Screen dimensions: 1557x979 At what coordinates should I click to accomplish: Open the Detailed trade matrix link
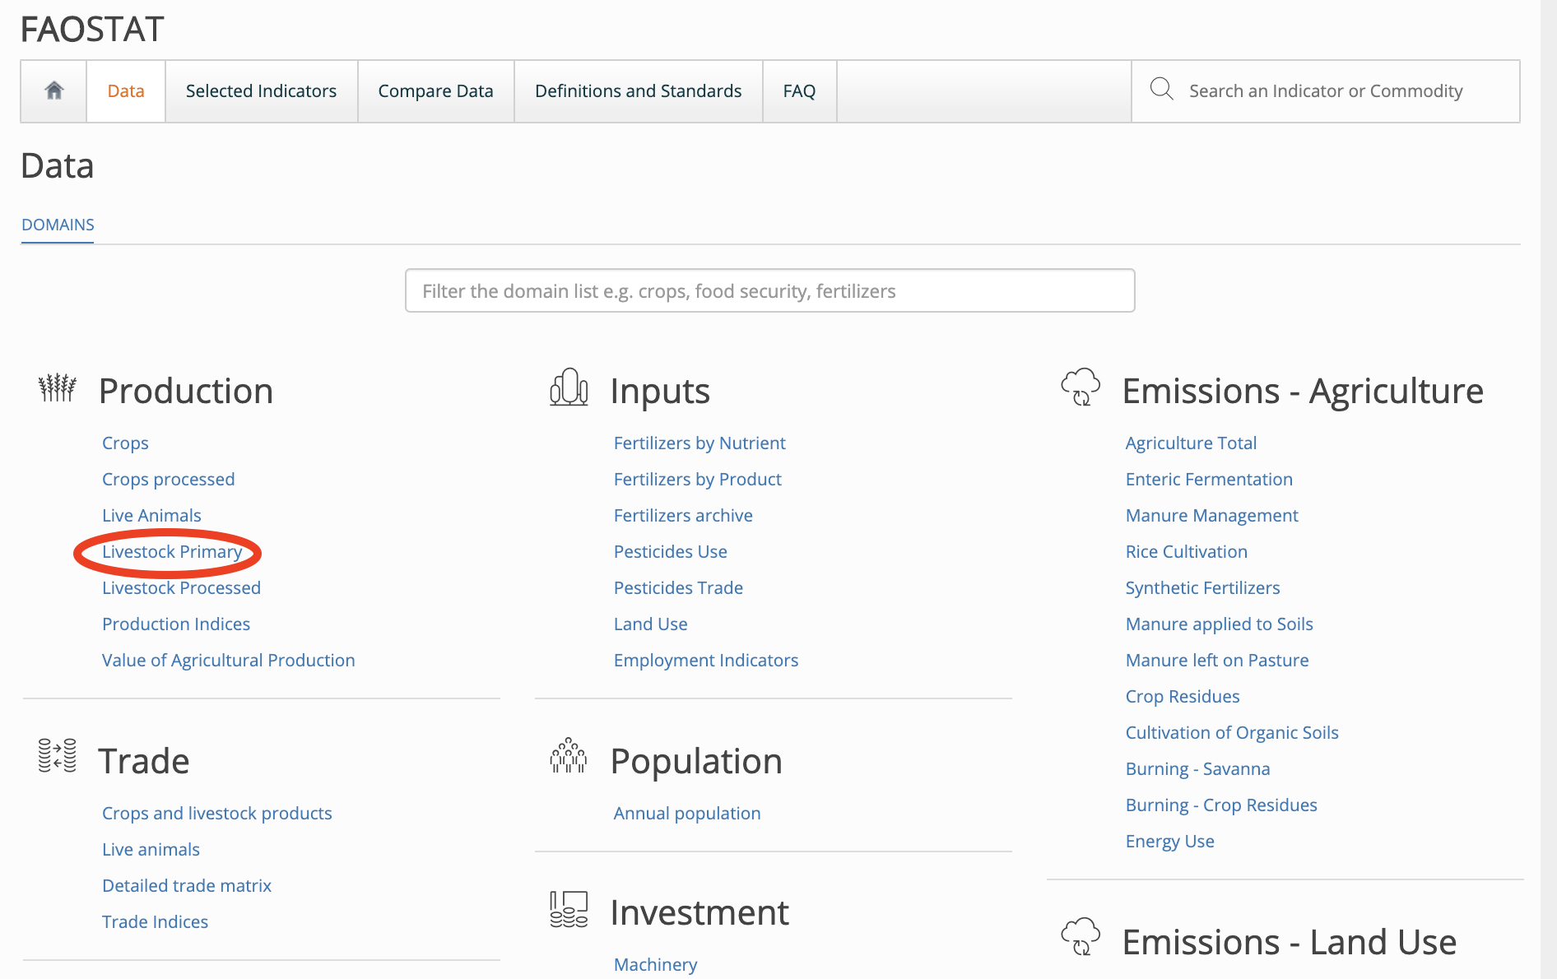click(187, 886)
